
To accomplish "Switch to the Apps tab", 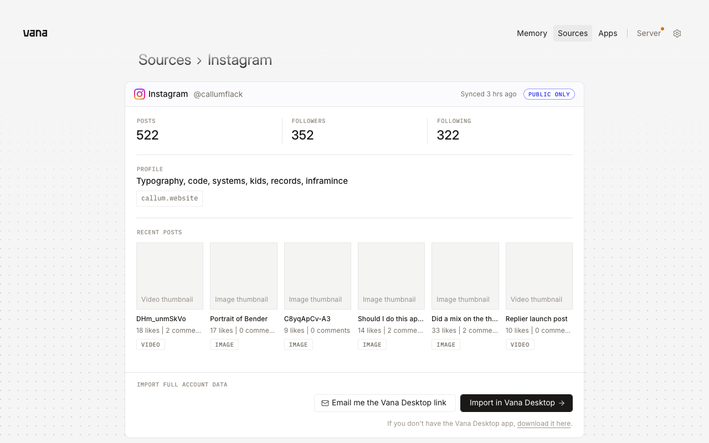I will pyautogui.click(x=608, y=33).
